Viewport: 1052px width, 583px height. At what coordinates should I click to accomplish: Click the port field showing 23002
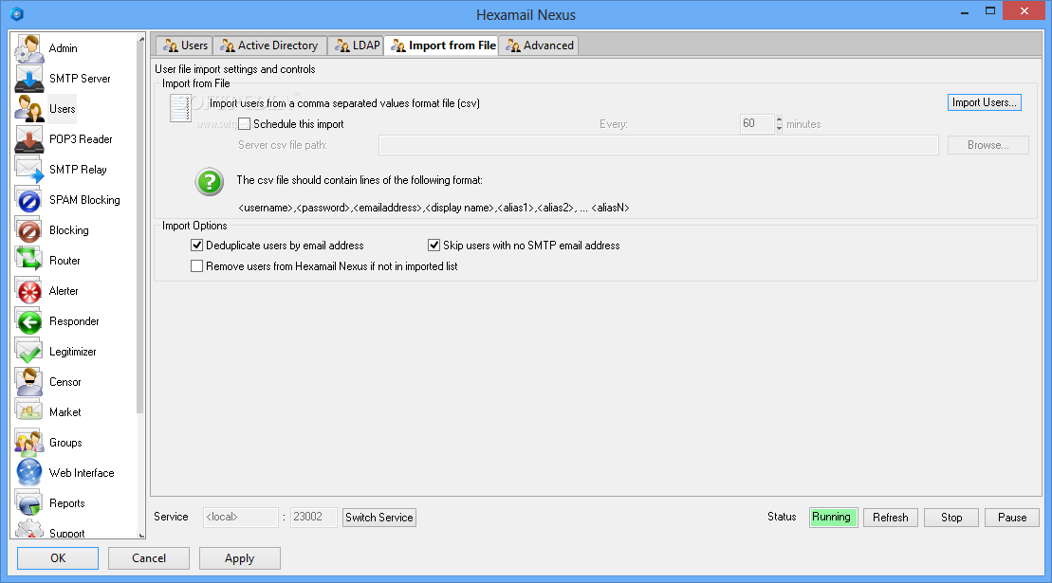pyautogui.click(x=313, y=518)
